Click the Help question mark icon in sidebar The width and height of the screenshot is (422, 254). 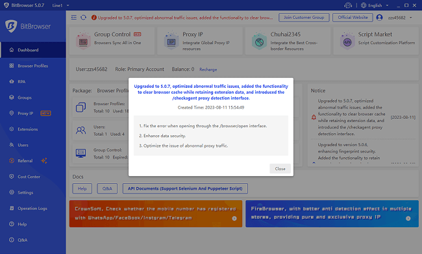12,224
